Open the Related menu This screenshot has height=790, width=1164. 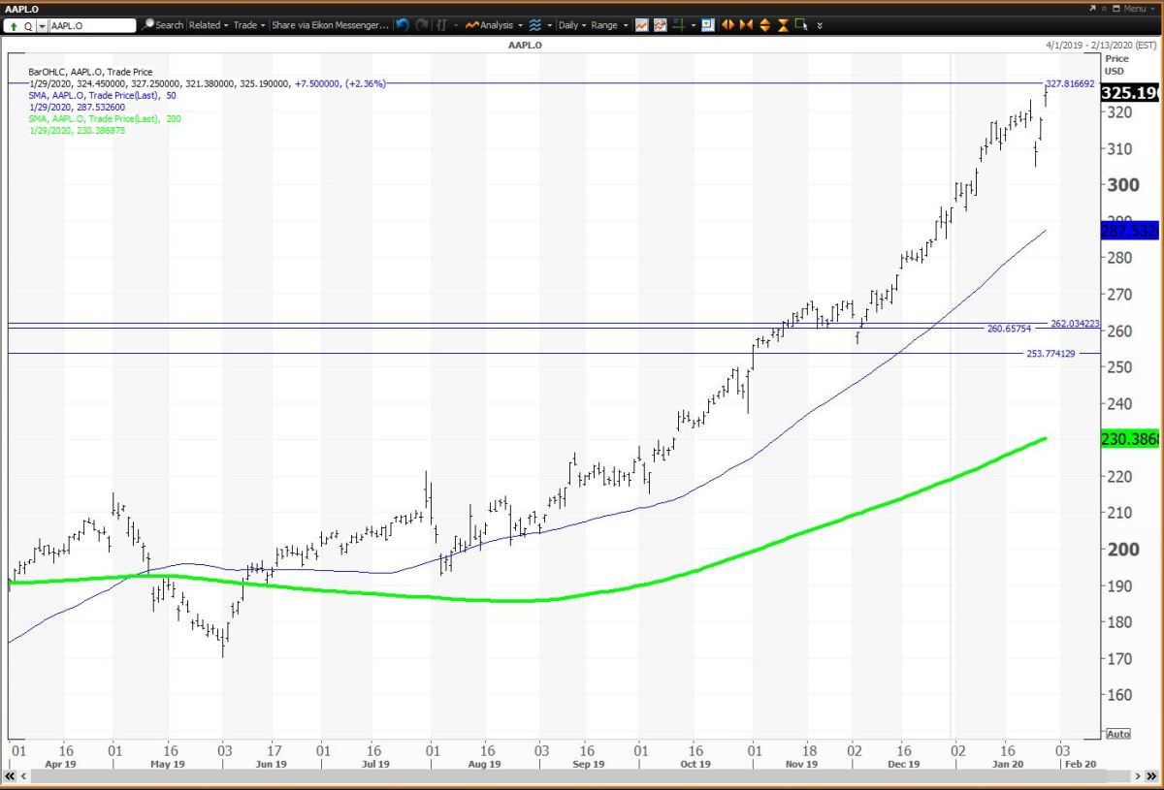point(206,25)
